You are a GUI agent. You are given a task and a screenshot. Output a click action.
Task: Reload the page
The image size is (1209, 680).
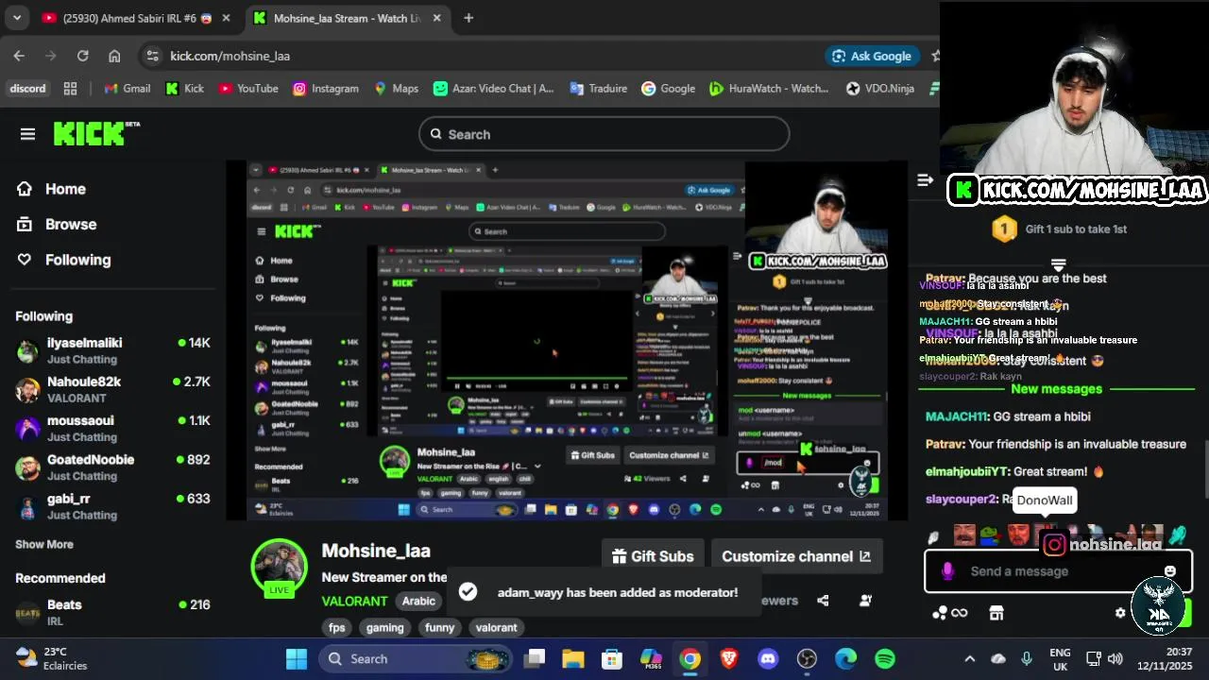(x=82, y=56)
